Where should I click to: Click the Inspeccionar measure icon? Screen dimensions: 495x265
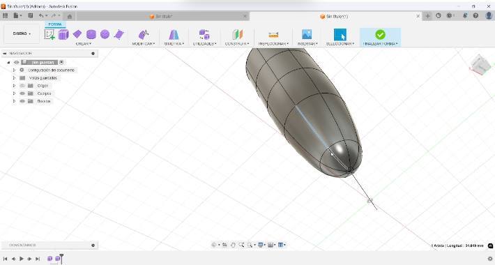click(x=273, y=34)
